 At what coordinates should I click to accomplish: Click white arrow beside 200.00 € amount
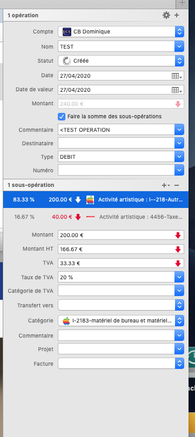tap(78, 199)
